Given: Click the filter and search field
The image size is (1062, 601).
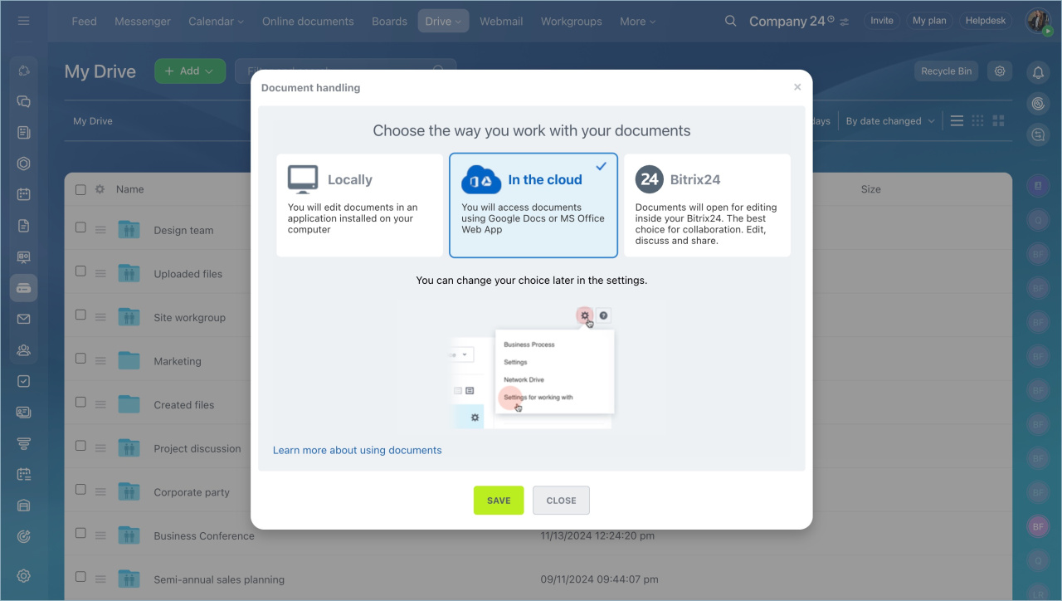Looking at the screenshot, I should click(345, 71).
